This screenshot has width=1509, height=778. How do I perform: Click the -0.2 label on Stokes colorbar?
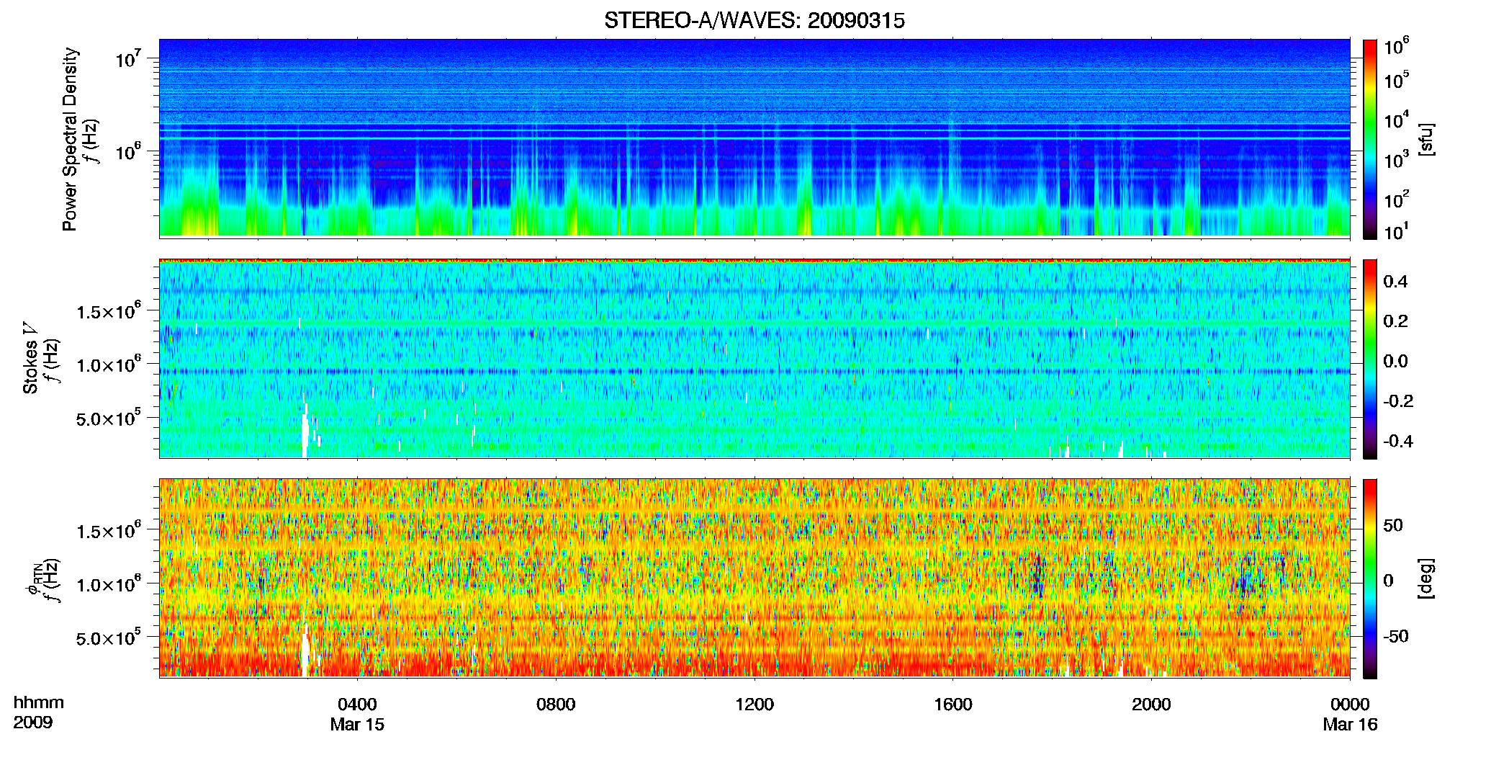[x=1398, y=401]
